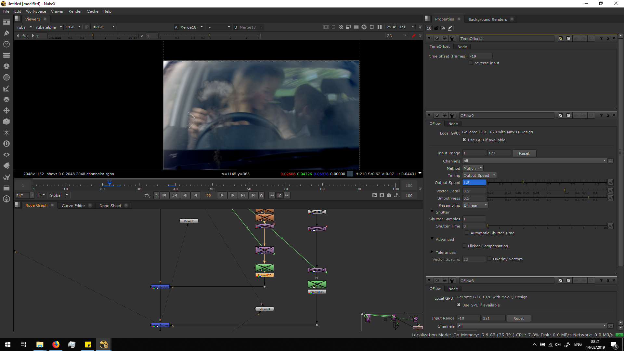Open the 3D nodes (cube) menu
The width and height of the screenshot is (624, 351).
click(x=6, y=122)
